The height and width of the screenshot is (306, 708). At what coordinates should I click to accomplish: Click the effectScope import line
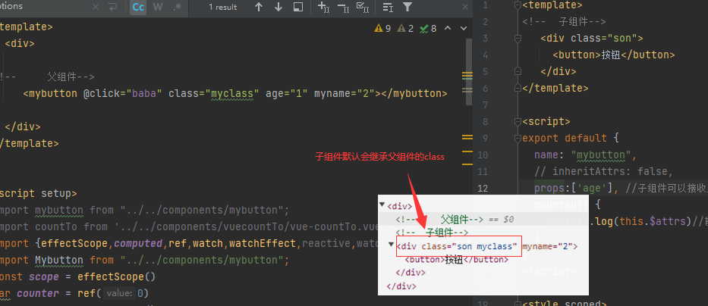[x=190, y=244]
